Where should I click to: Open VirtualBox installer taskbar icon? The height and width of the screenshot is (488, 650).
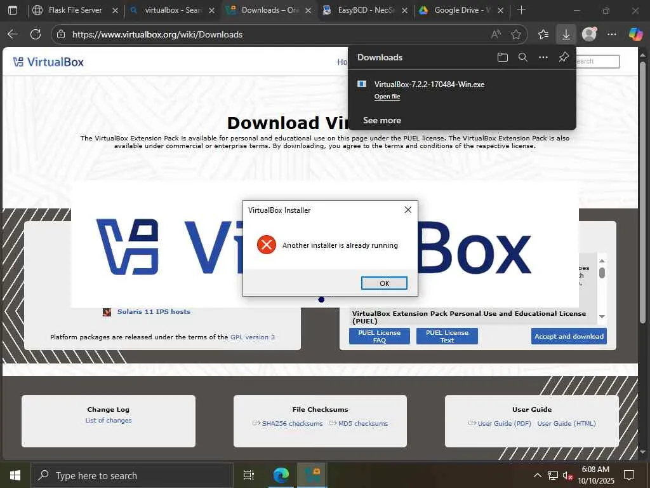tap(312, 475)
